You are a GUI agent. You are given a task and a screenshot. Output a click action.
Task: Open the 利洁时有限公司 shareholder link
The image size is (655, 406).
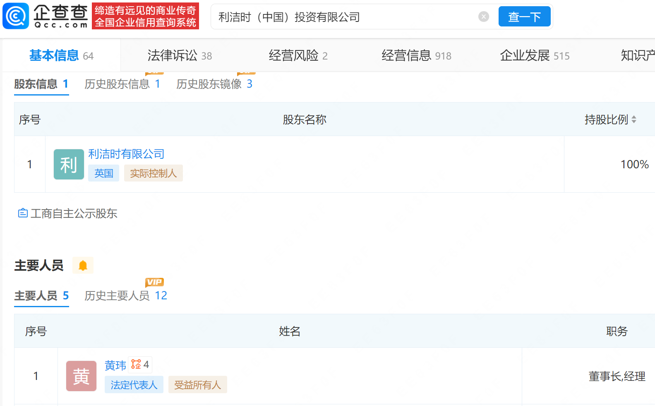(126, 154)
